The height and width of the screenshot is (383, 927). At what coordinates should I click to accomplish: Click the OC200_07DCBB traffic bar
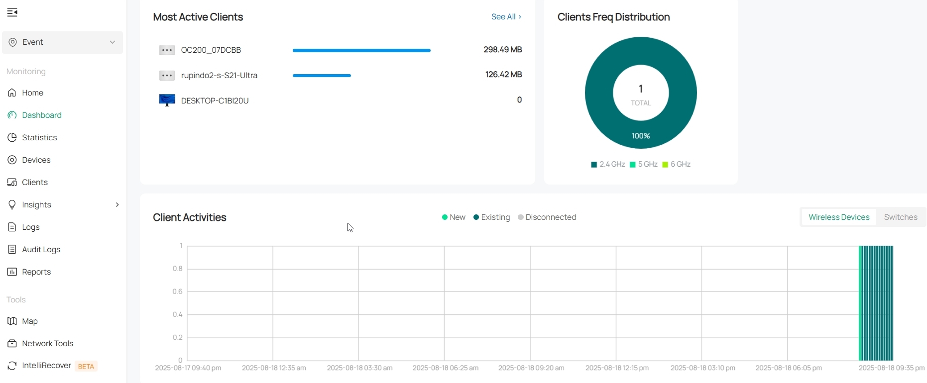(x=361, y=50)
